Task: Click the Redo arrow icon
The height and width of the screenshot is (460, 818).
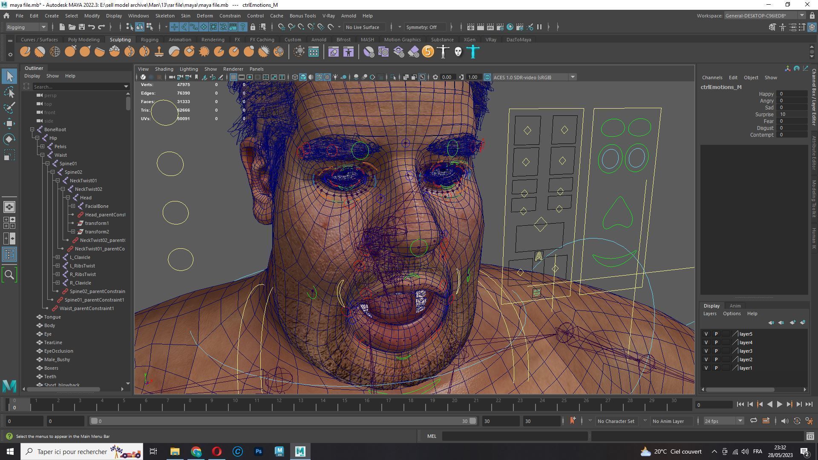Action: [101, 27]
